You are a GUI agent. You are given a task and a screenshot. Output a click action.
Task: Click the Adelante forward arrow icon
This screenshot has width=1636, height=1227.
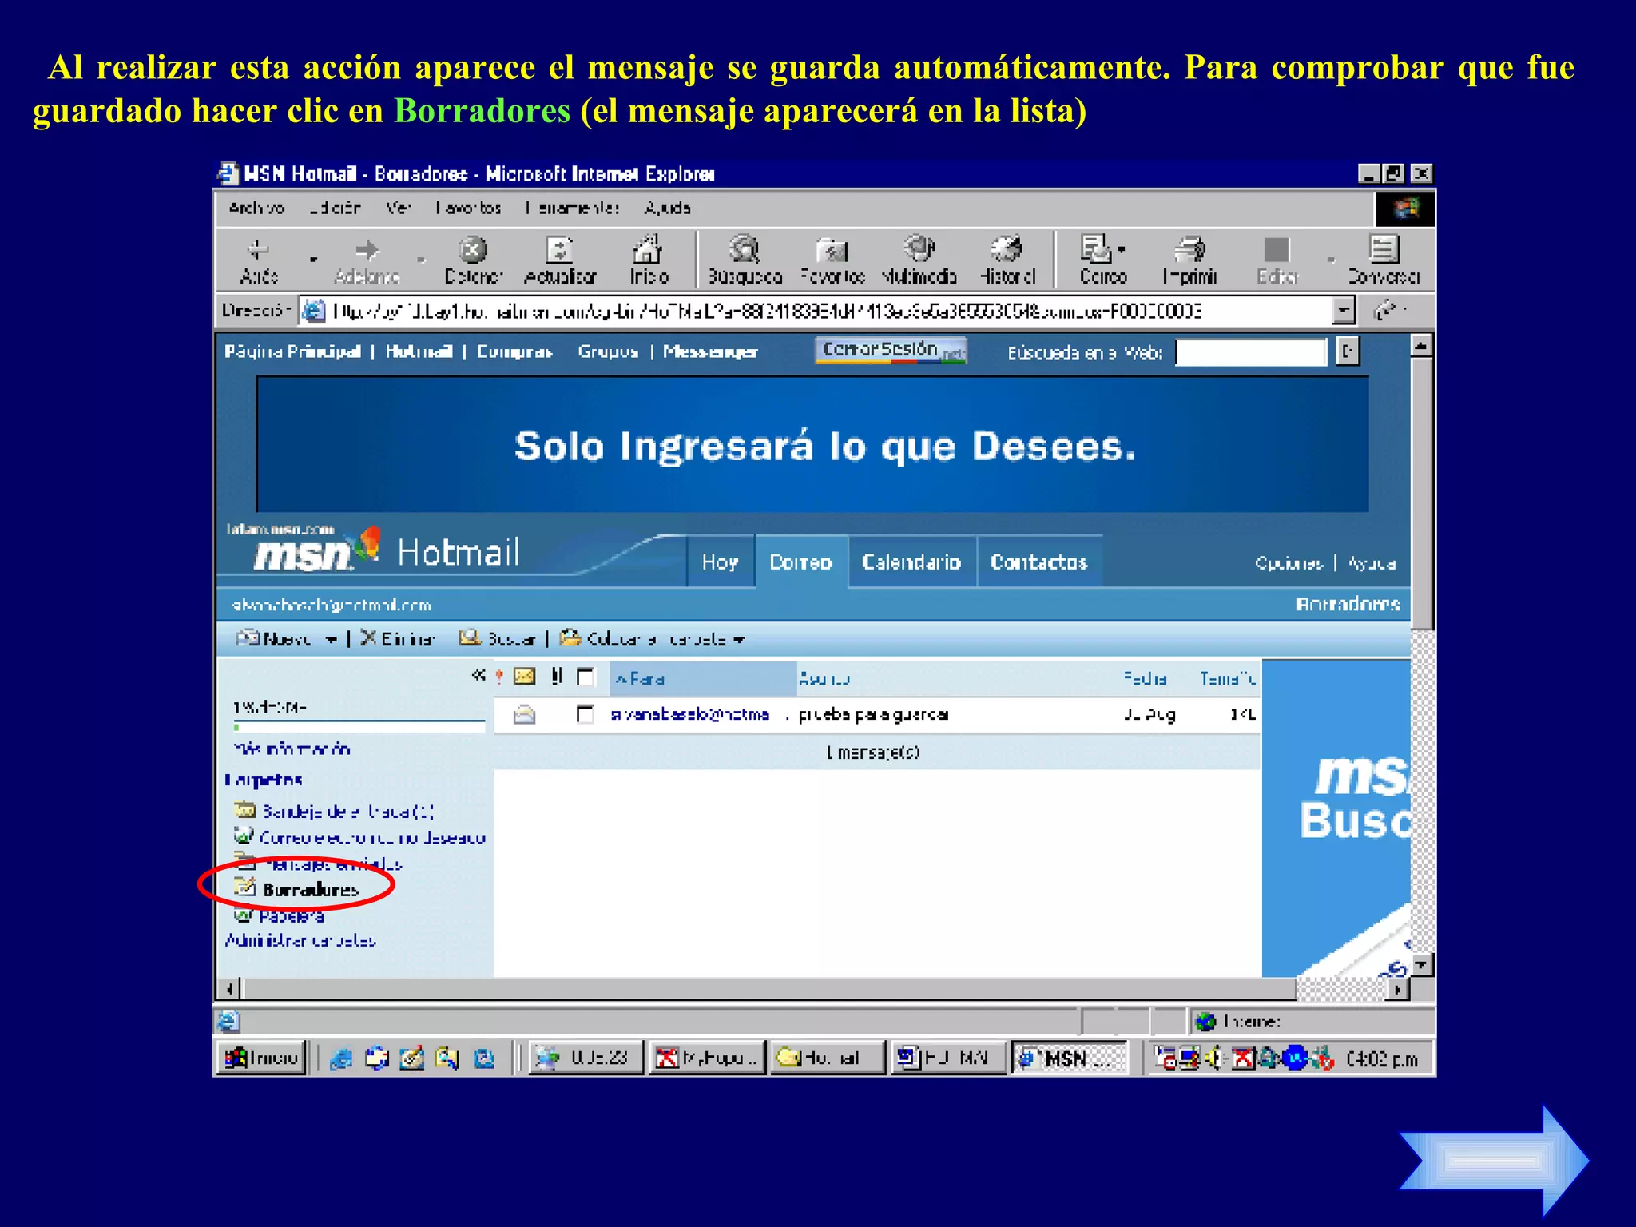[x=367, y=250]
